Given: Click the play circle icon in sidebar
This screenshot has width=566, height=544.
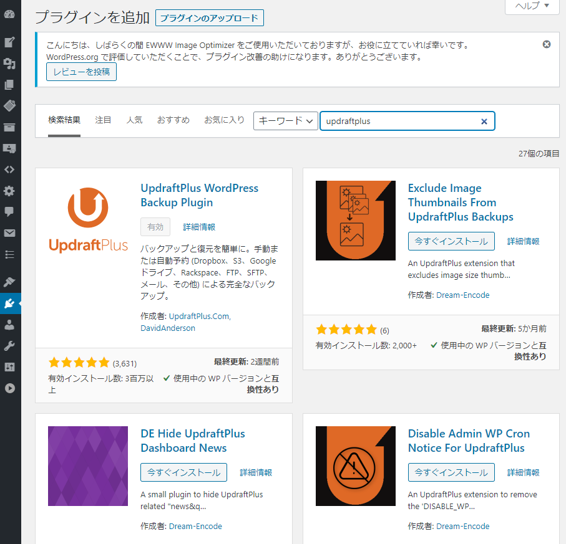Looking at the screenshot, I should click(x=9, y=388).
